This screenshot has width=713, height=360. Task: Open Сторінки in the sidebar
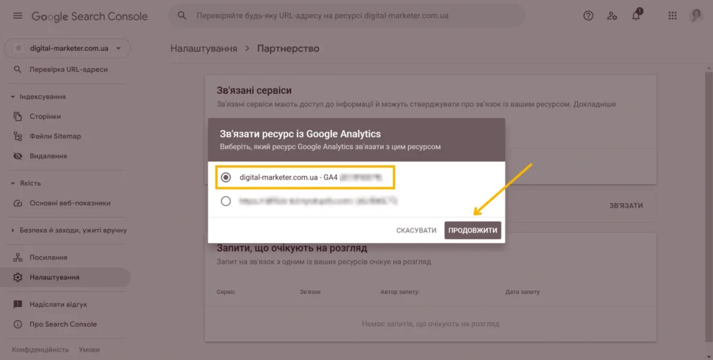[x=45, y=116]
